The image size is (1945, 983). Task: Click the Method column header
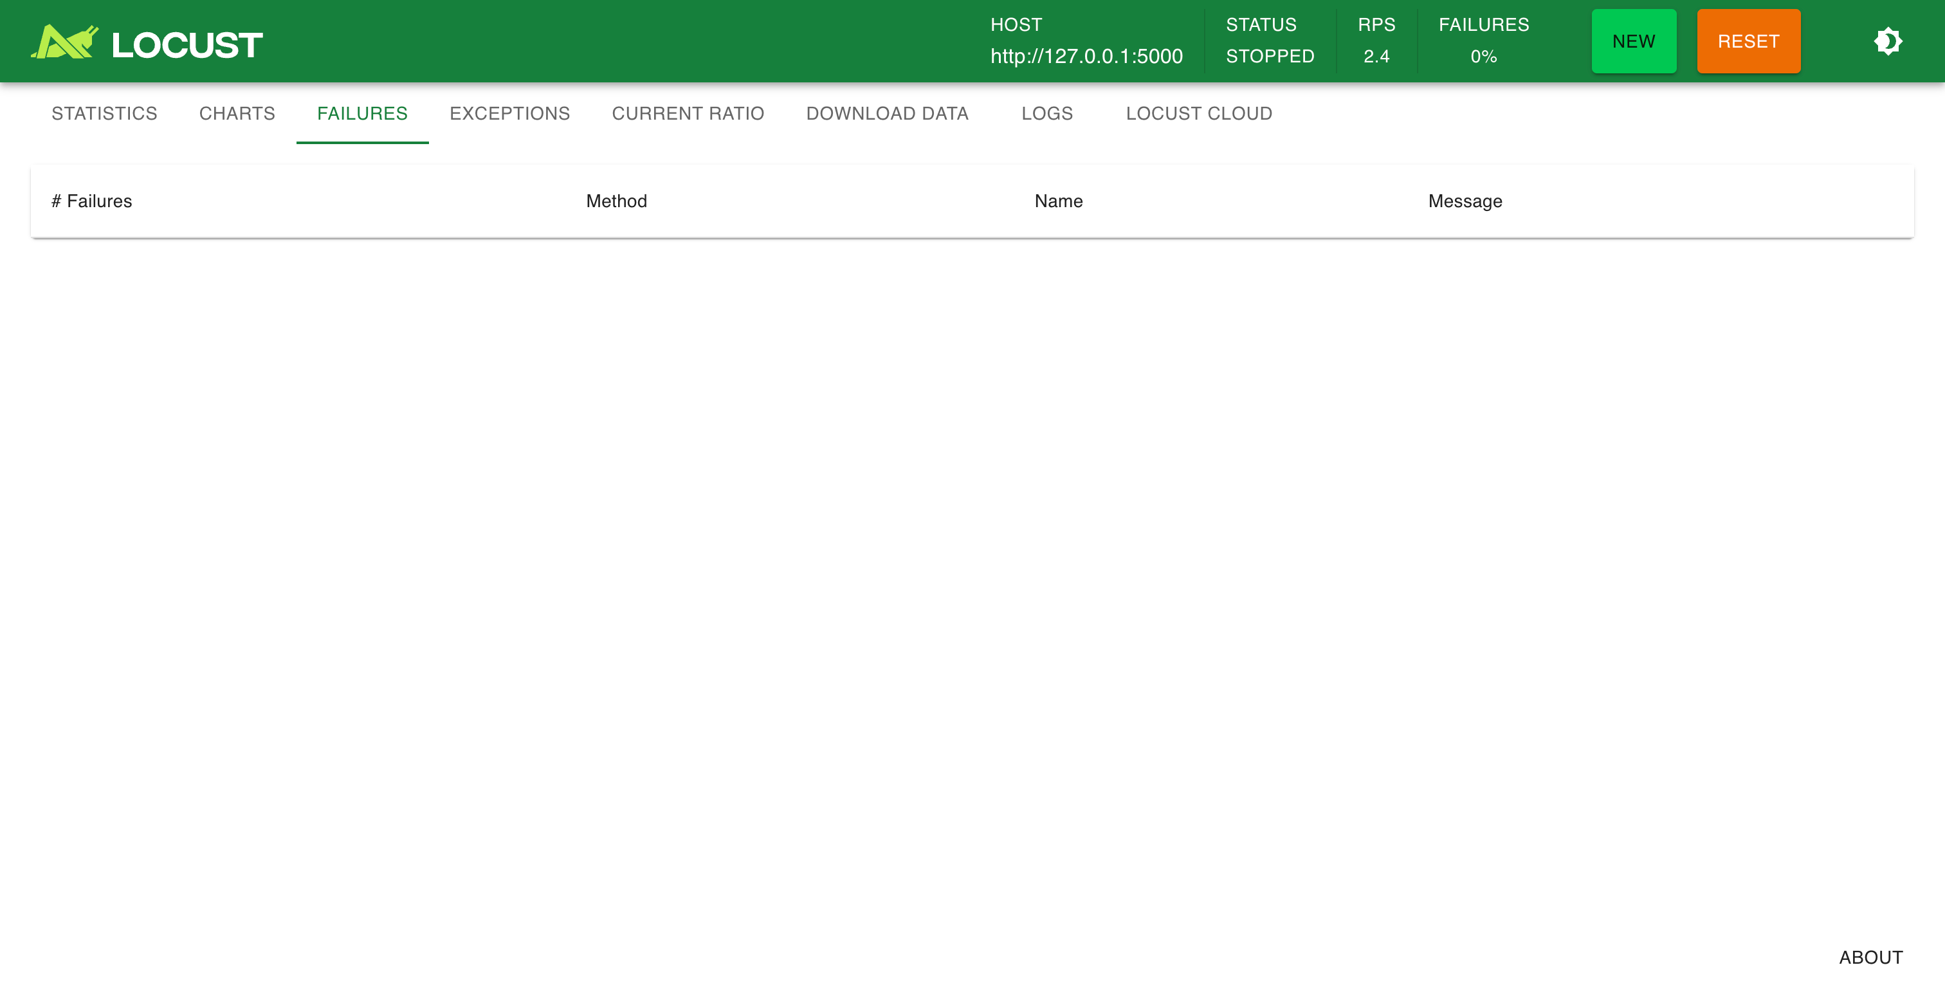[x=616, y=201]
